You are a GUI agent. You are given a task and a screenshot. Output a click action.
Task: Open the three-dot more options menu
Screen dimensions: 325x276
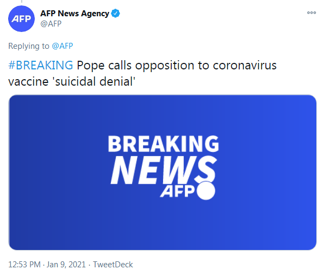click(x=311, y=13)
